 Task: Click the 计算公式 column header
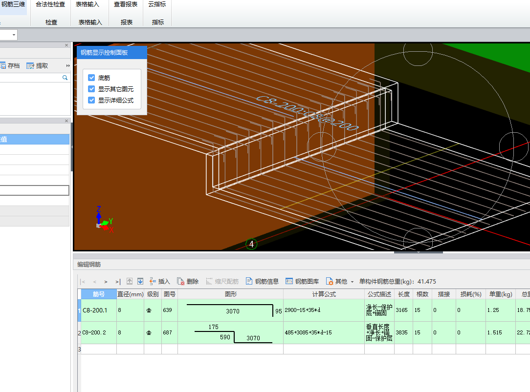[x=324, y=294]
